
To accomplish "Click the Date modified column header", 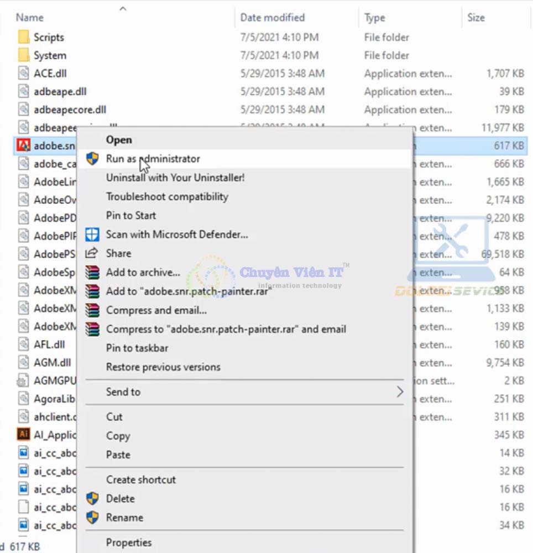I will click(x=272, y=17).
